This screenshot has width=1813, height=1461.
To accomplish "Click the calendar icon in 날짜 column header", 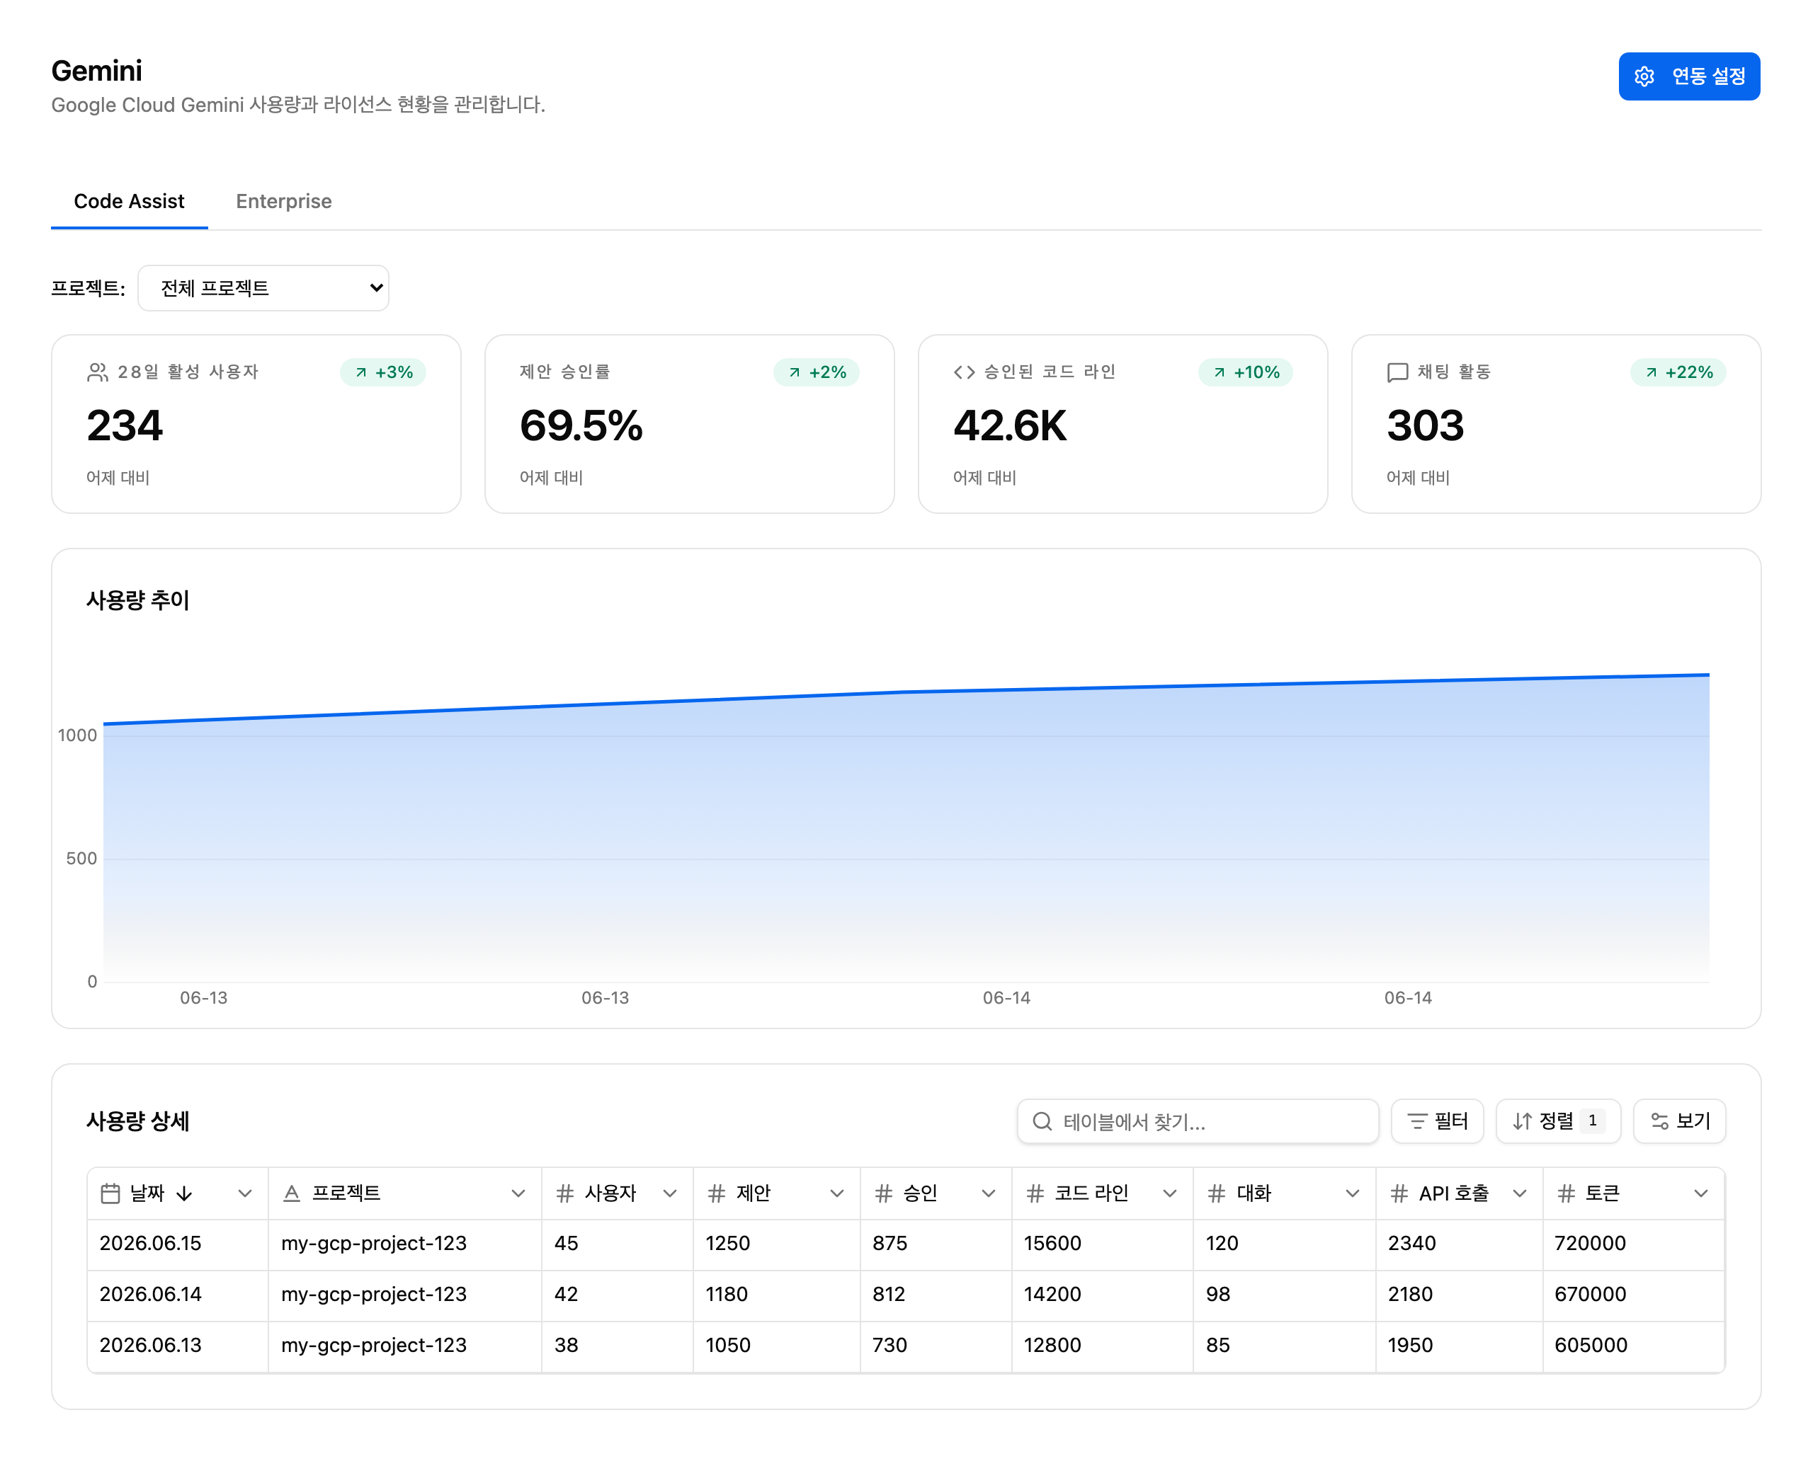I will tap(110, 1193).
